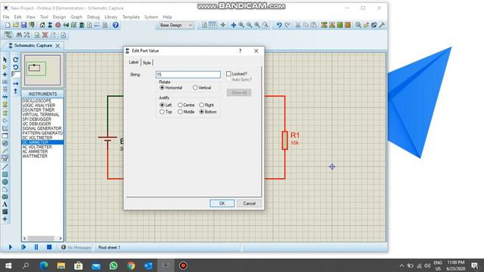The width and height of the screenshot is (484, 272).
Task: Click the String input field
Action: (x=188, y=74)
